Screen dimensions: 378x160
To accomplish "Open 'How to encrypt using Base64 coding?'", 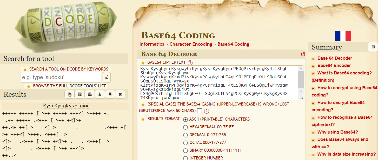I will 344,91.
